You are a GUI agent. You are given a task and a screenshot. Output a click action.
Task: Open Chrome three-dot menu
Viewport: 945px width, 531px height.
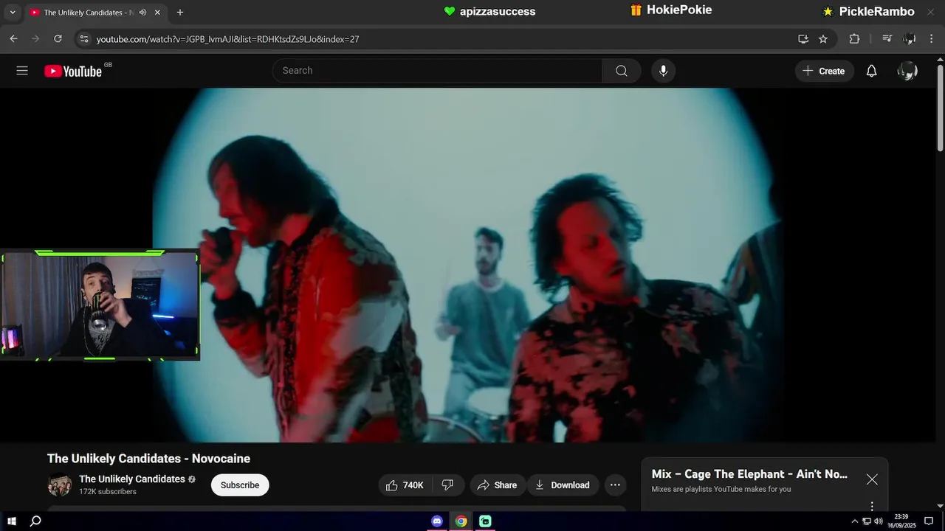(932, 39)
